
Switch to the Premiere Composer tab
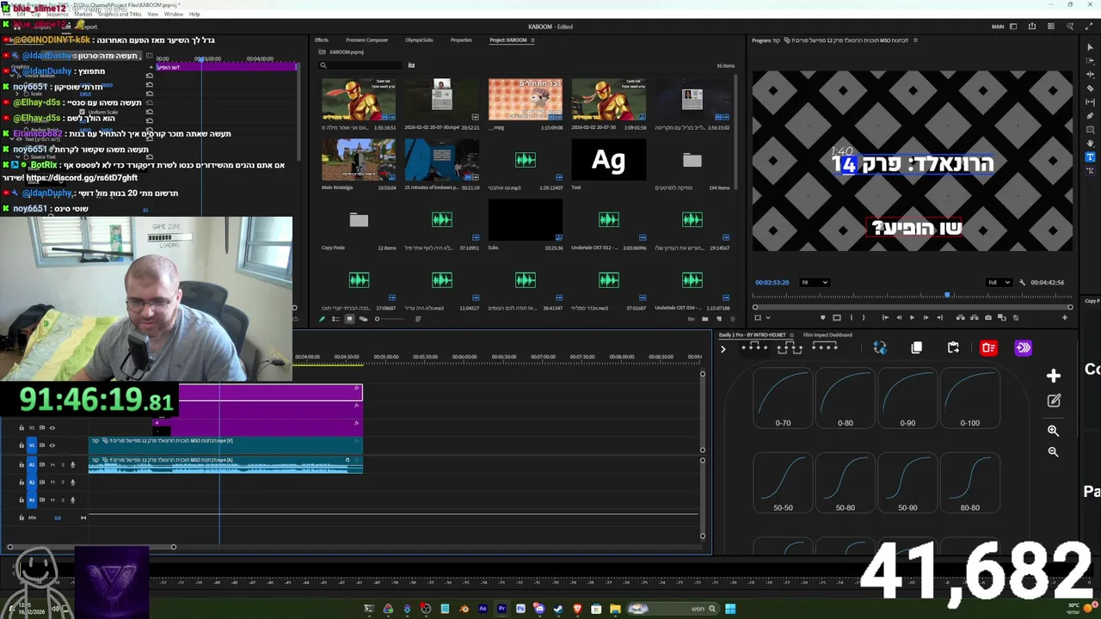pyautogui.click(x=367, y=40)
